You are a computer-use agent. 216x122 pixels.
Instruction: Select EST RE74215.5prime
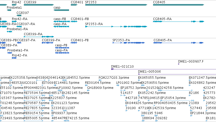tap(76, 118)
